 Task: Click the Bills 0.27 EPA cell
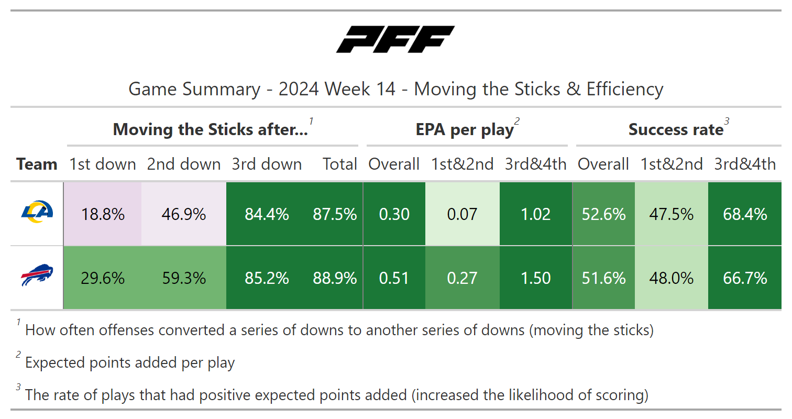462,278
